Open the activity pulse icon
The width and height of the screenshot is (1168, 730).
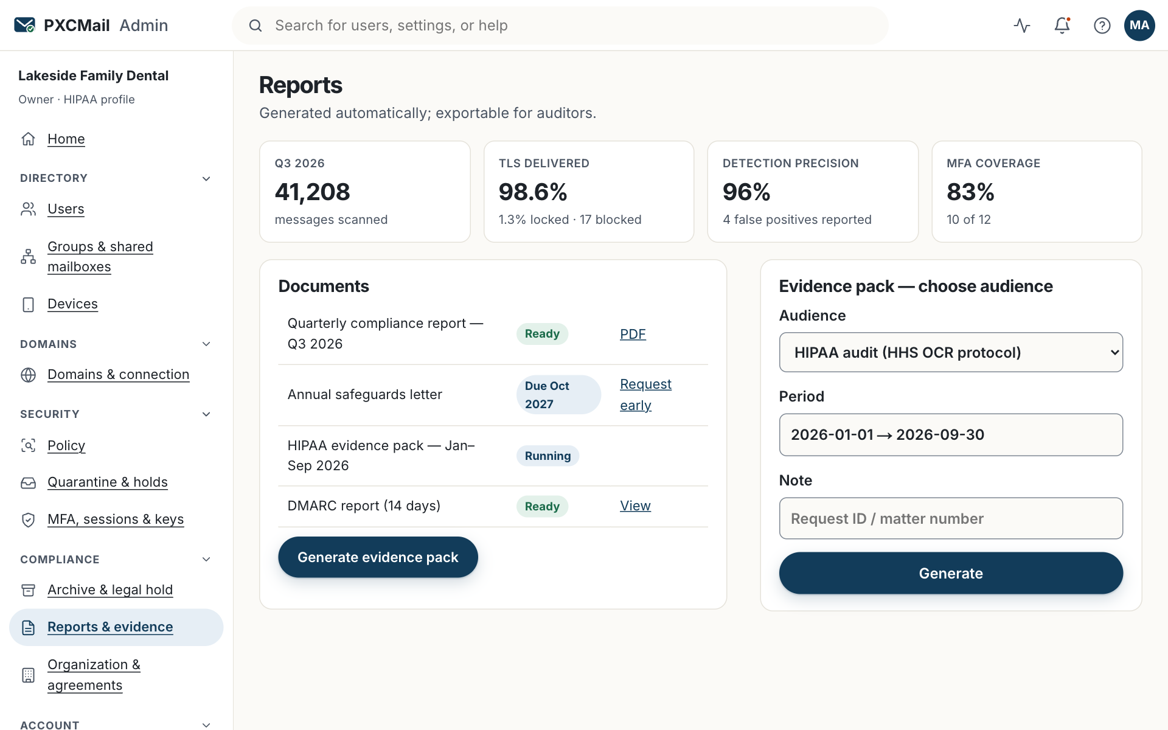(1022, 26)
